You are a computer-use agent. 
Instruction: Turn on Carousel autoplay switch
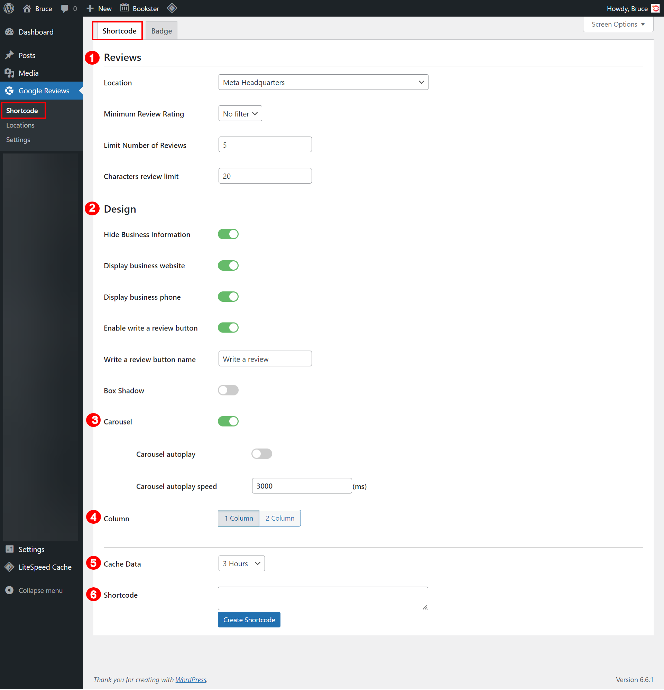[x=261, y=454]
